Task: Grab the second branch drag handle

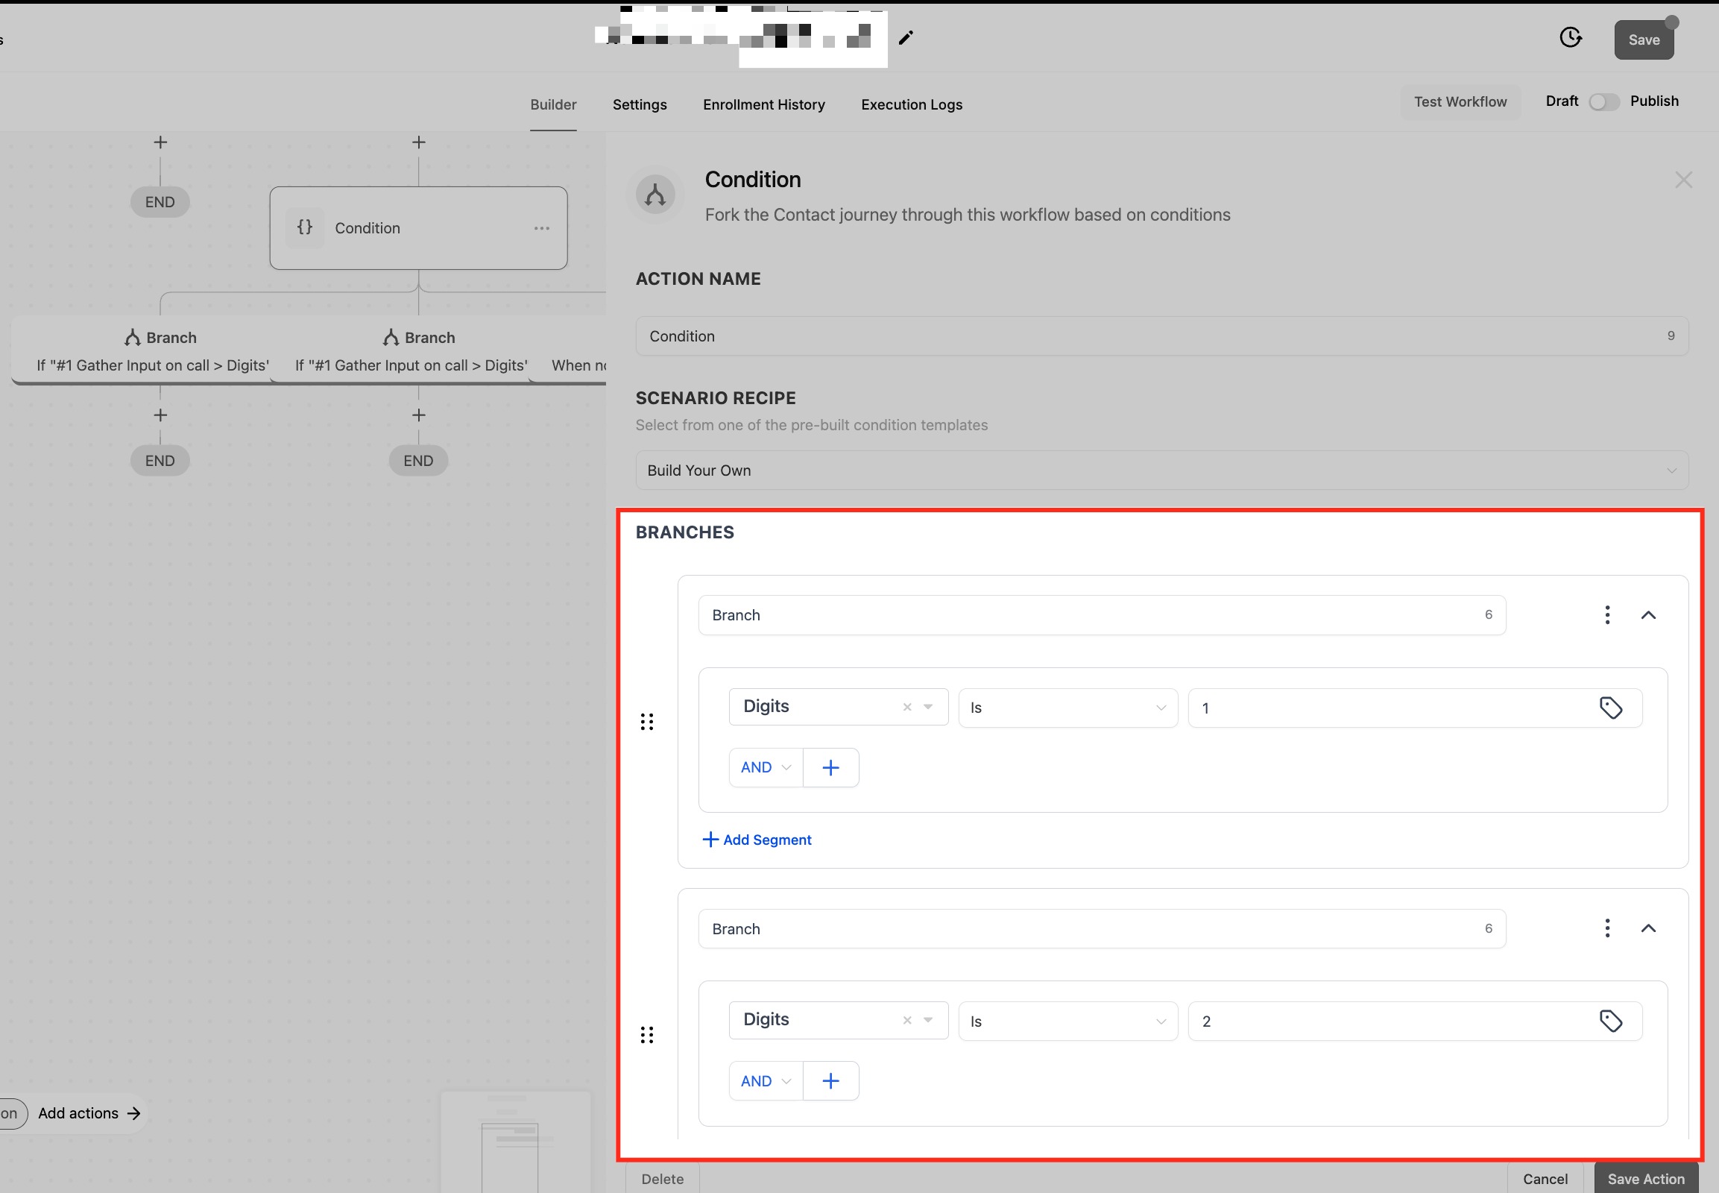Action: point(647,1034)
